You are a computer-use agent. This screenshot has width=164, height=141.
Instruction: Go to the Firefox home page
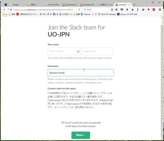click(133, 10)
